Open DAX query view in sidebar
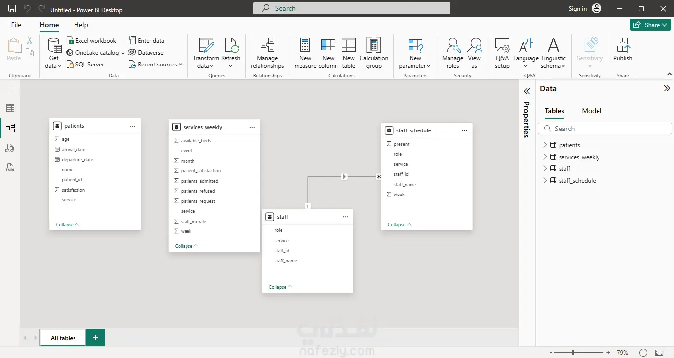The width and height of the screenshot is (674, 358). click(x=10, y=148)
